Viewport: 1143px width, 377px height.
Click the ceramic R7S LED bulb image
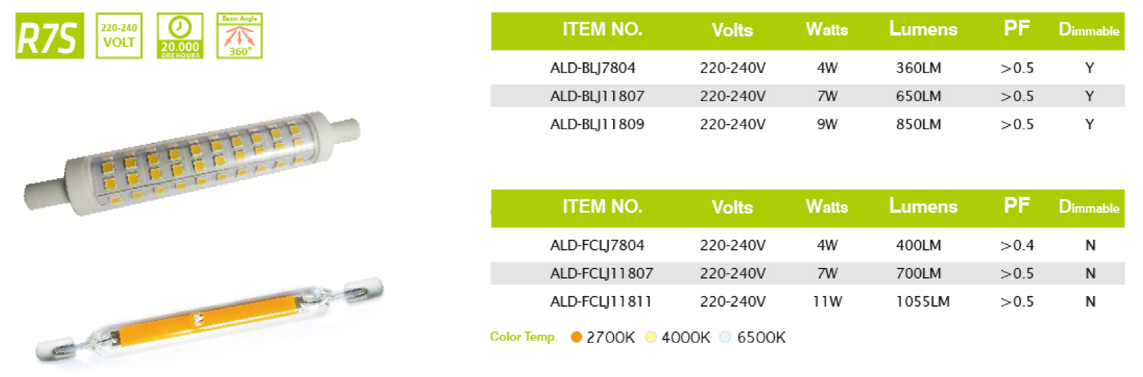192,164
